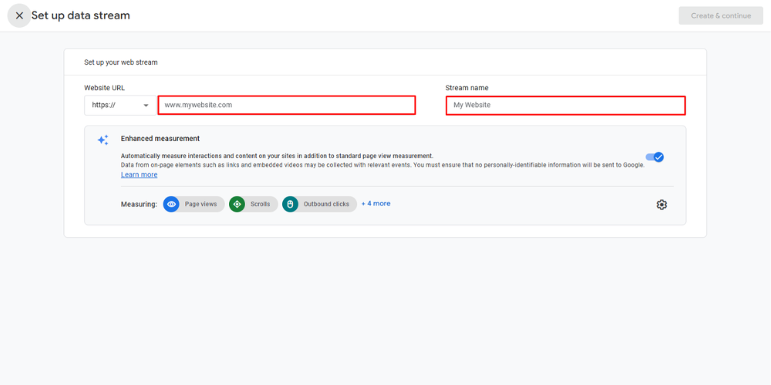Select the Outbound clicks chip label
Image resolution: width=771 pixels, height=385 pixels.
(x=326, y=204)
